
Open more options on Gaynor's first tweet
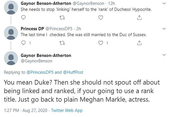[164, 3]
